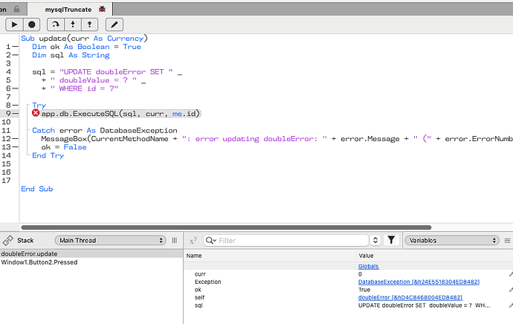Click the red exception marker on line 9
The width and height of the screenshot is (513, 324).
coord(36,113)
